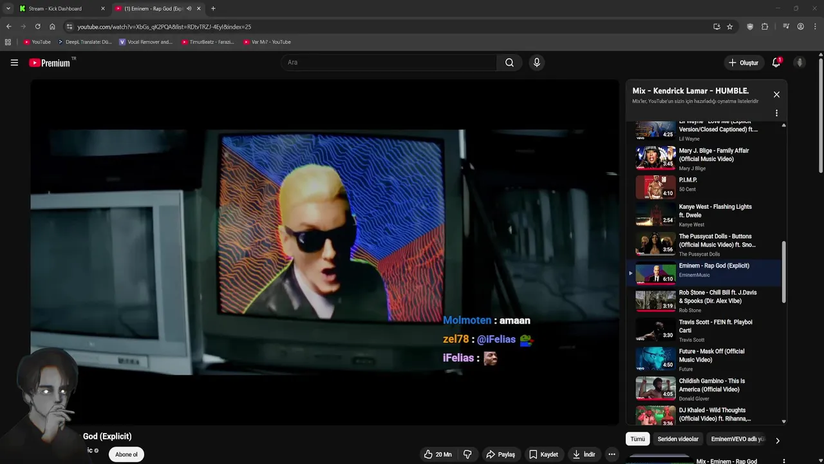Viewport: 824px width, 464px height.
Task: Open more video actions ellipsis menu
Action: [x=612, y=454]
